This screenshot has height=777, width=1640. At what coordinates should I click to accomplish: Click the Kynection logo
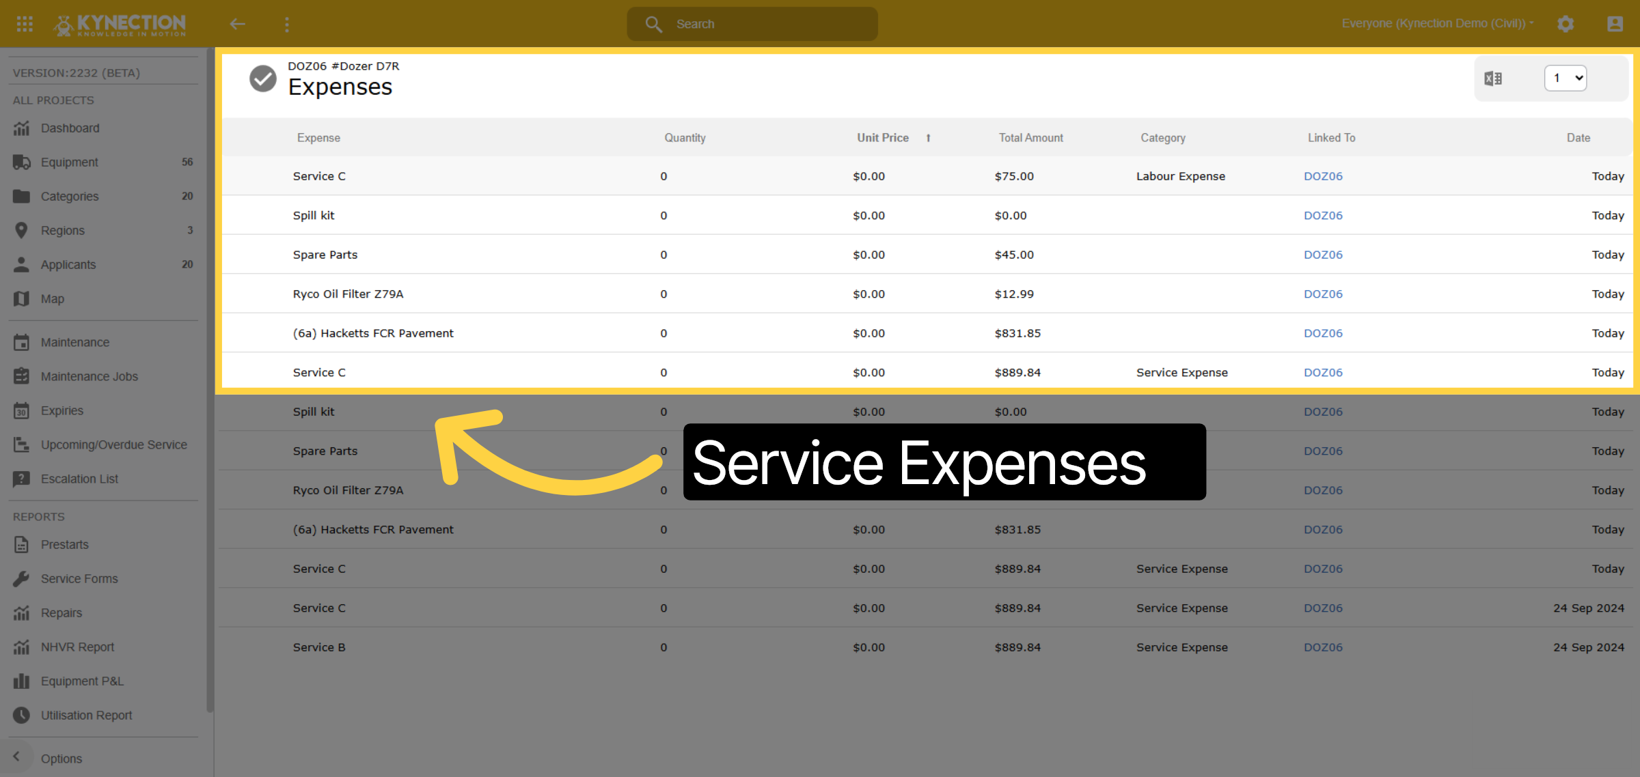click(x=120, y=25)
